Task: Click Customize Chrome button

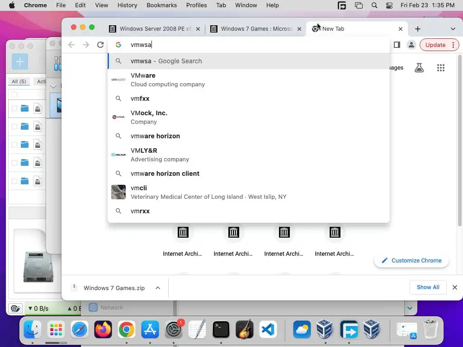Action: click(411, 261)
